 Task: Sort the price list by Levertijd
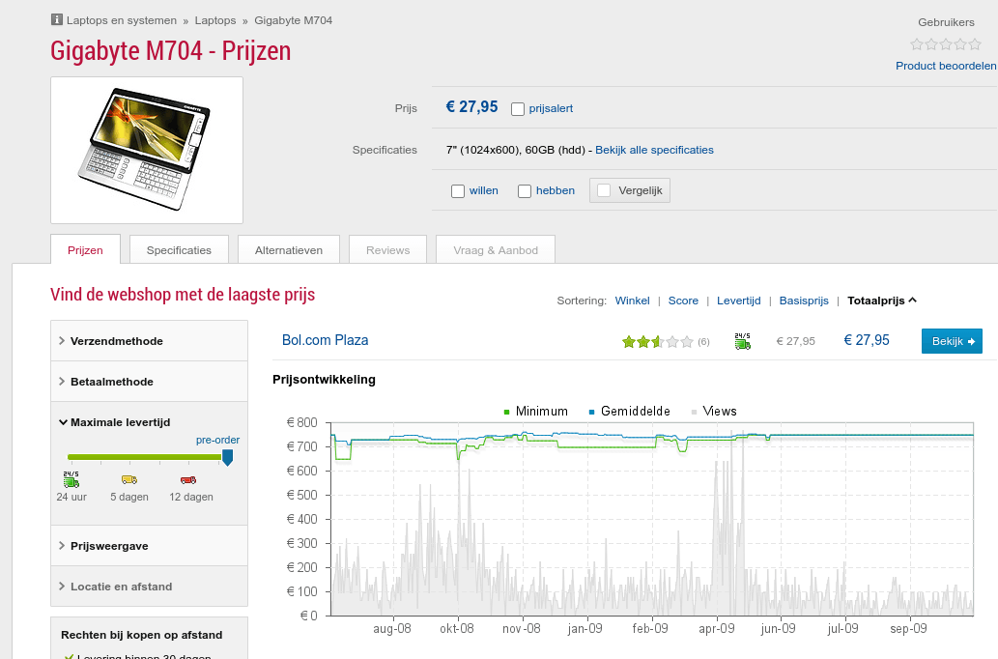(x=738, y=301)
